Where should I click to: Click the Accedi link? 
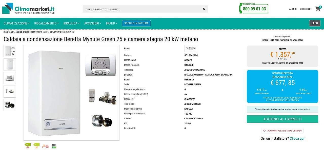[x=293, y=9]
